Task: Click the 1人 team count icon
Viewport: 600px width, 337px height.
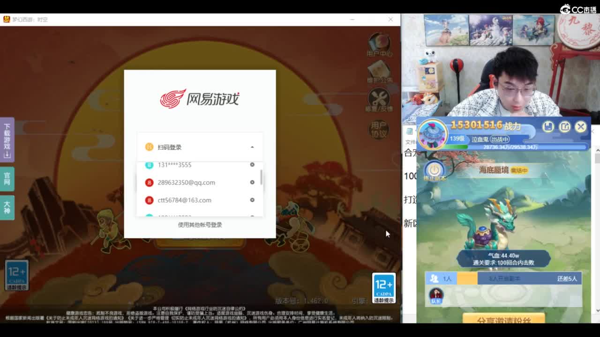Action: click(x=435, y=278)
